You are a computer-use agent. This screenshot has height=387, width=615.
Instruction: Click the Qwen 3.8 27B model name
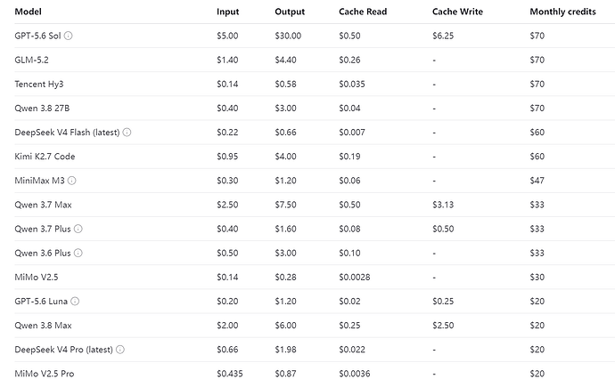coord(42,108)
